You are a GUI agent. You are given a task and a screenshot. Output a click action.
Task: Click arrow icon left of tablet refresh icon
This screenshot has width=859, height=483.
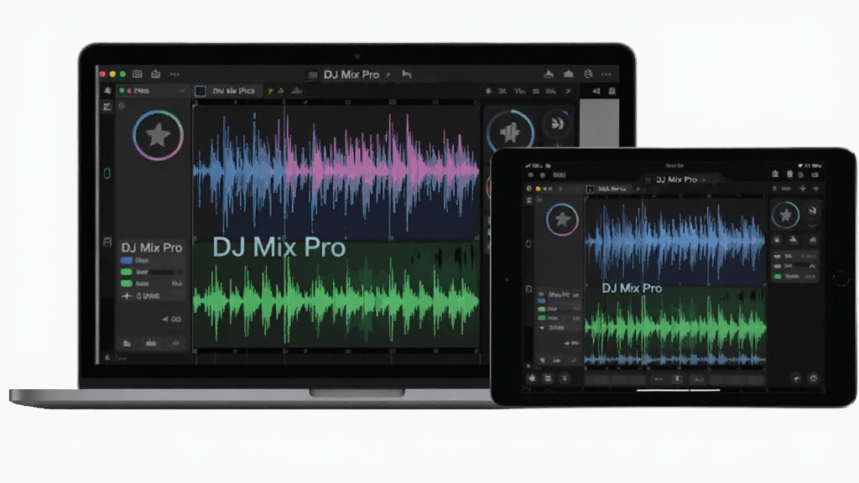click(x=796, y=378)
